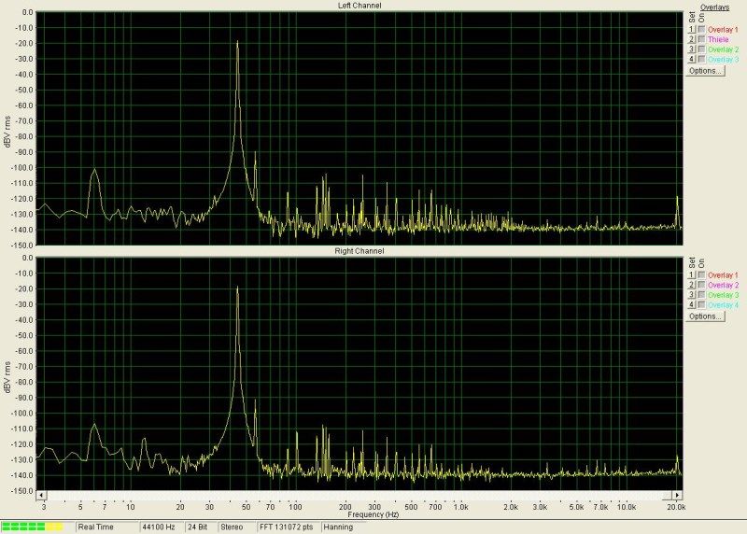Click the Overlays heading label
Screen dimensions: 747x534
(x=714, y=7)
